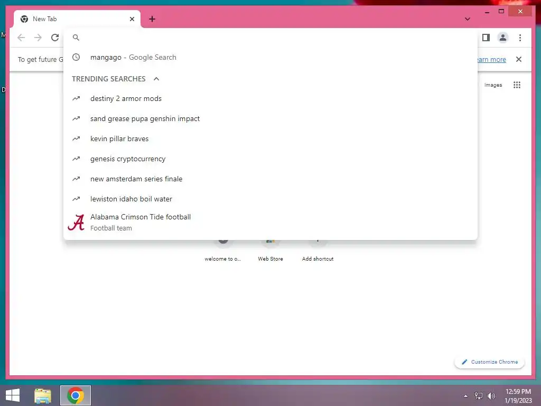Screen dimensions: 541x406
Task: Click the search magnifier icon in omnibox
Action: [76, 38]
